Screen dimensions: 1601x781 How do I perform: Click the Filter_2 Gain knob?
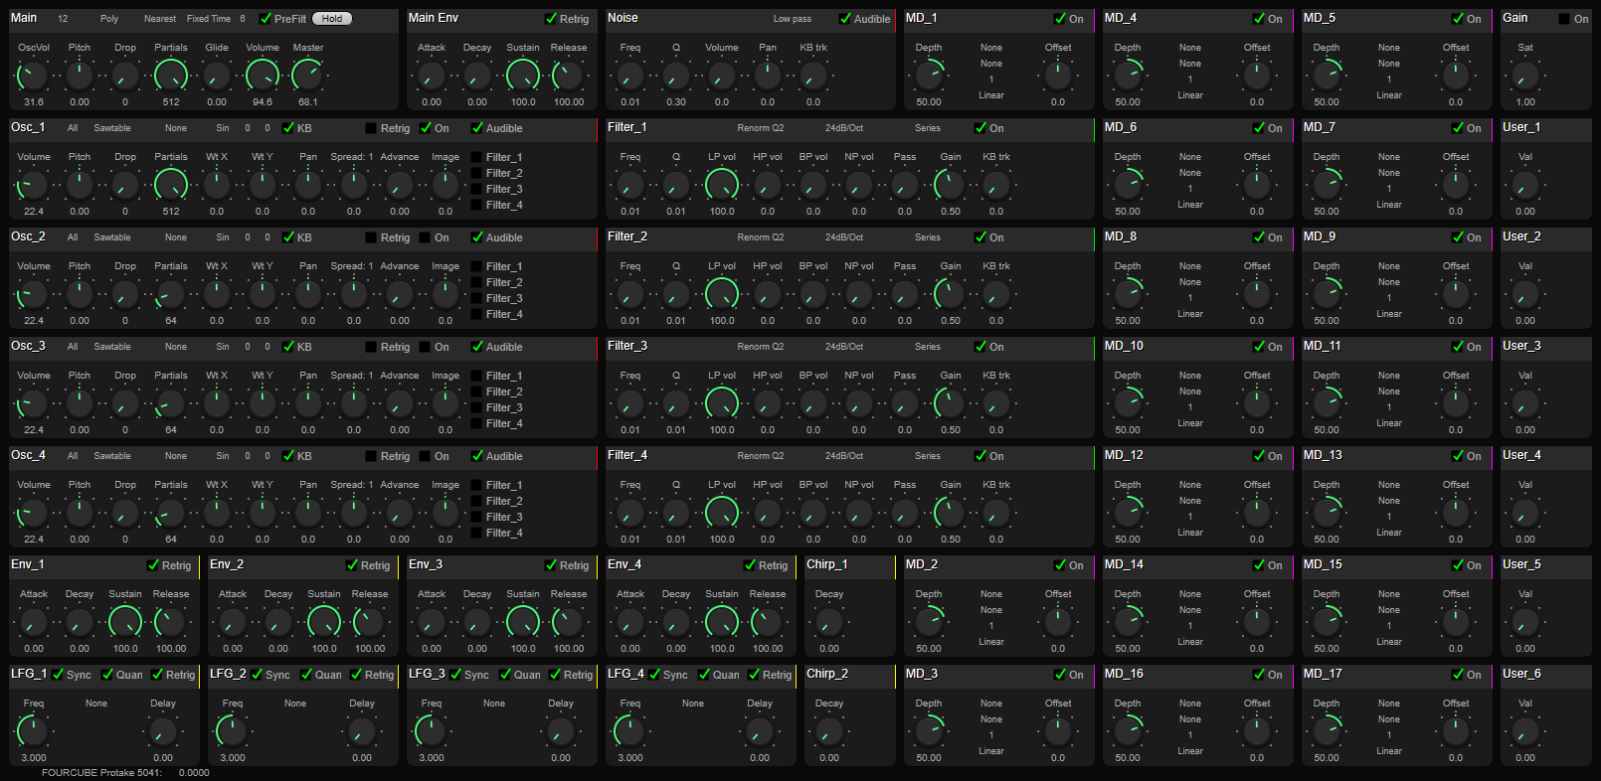[951, 293]
